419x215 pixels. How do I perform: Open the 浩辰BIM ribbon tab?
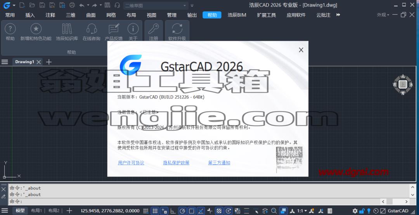pyautogui.click(x=237, y=15)
